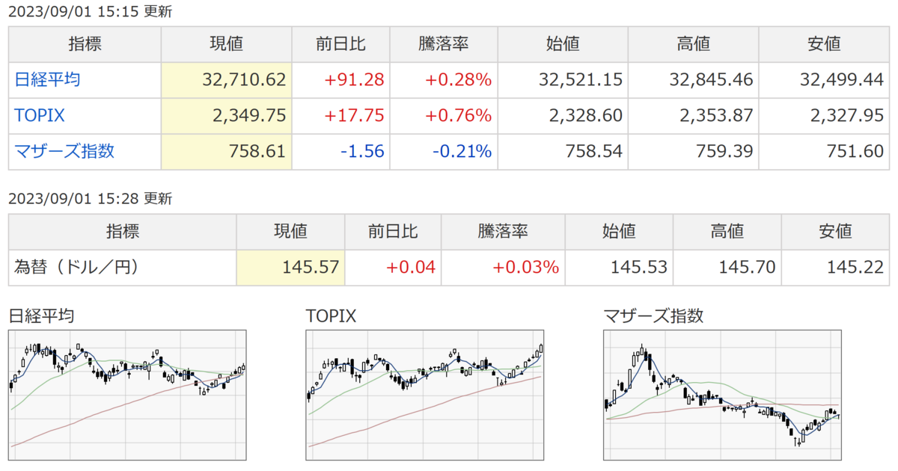Open the 日経平均 index link
The width and height of the screenshot is (898, 471).
pos(47,79)
